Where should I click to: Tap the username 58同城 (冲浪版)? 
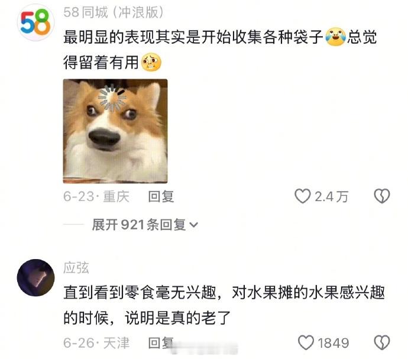coord(114,12)
